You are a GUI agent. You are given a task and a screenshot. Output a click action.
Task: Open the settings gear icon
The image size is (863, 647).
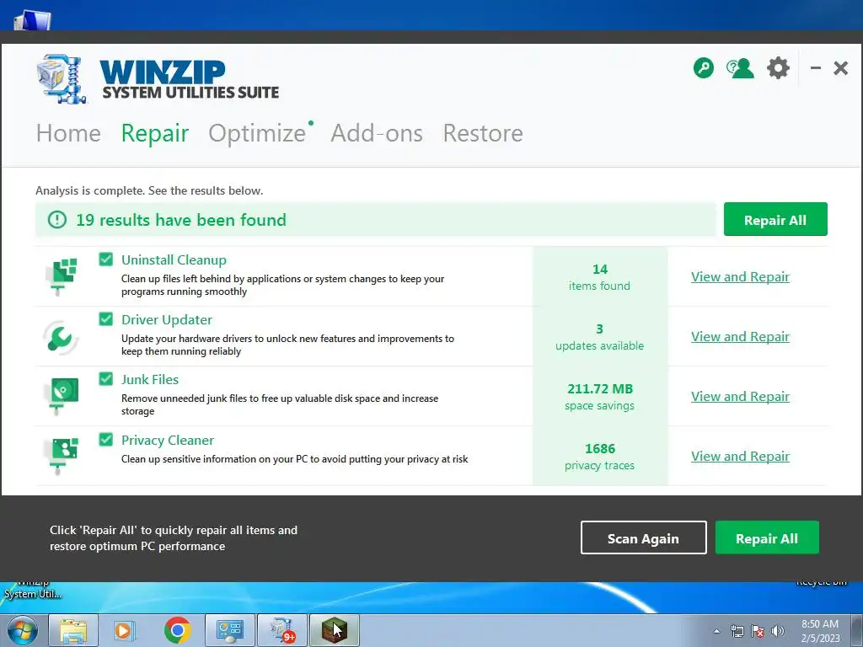point(778,68)
